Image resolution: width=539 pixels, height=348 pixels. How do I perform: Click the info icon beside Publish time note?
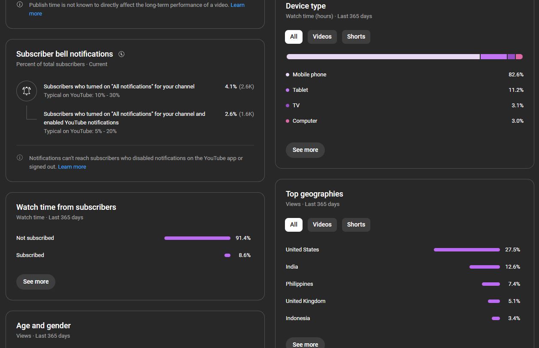[20, 5]
